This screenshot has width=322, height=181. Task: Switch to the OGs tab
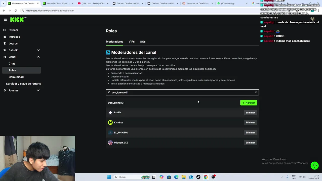143,41
